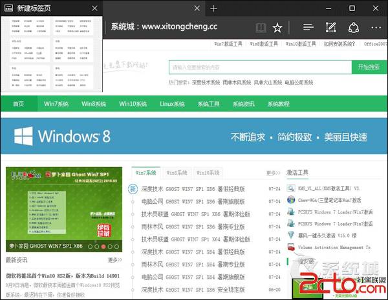Image resolution: width=388 pixels, height=300 pixels.
Task: Select fourth carousel dot indicator
Action: pos(110,246)
